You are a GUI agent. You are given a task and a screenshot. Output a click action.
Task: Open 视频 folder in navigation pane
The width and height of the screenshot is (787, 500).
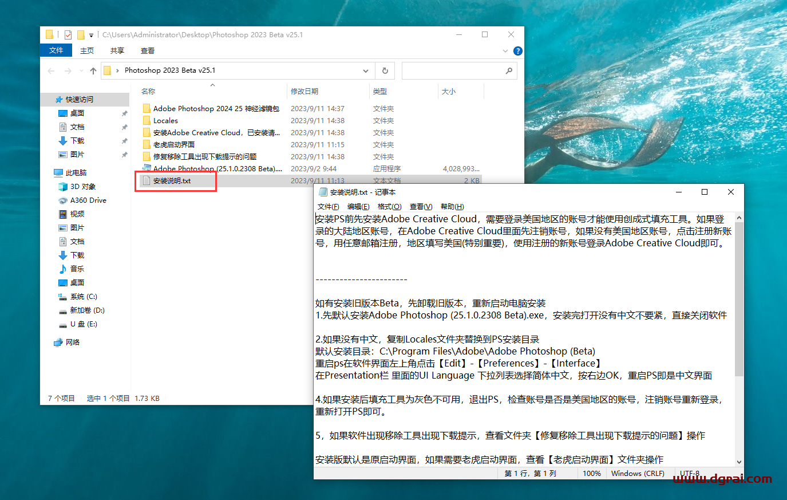[77, 214]
